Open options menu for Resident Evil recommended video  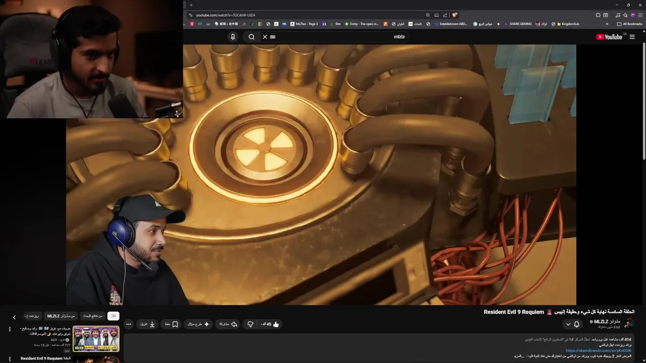[10, 359]
